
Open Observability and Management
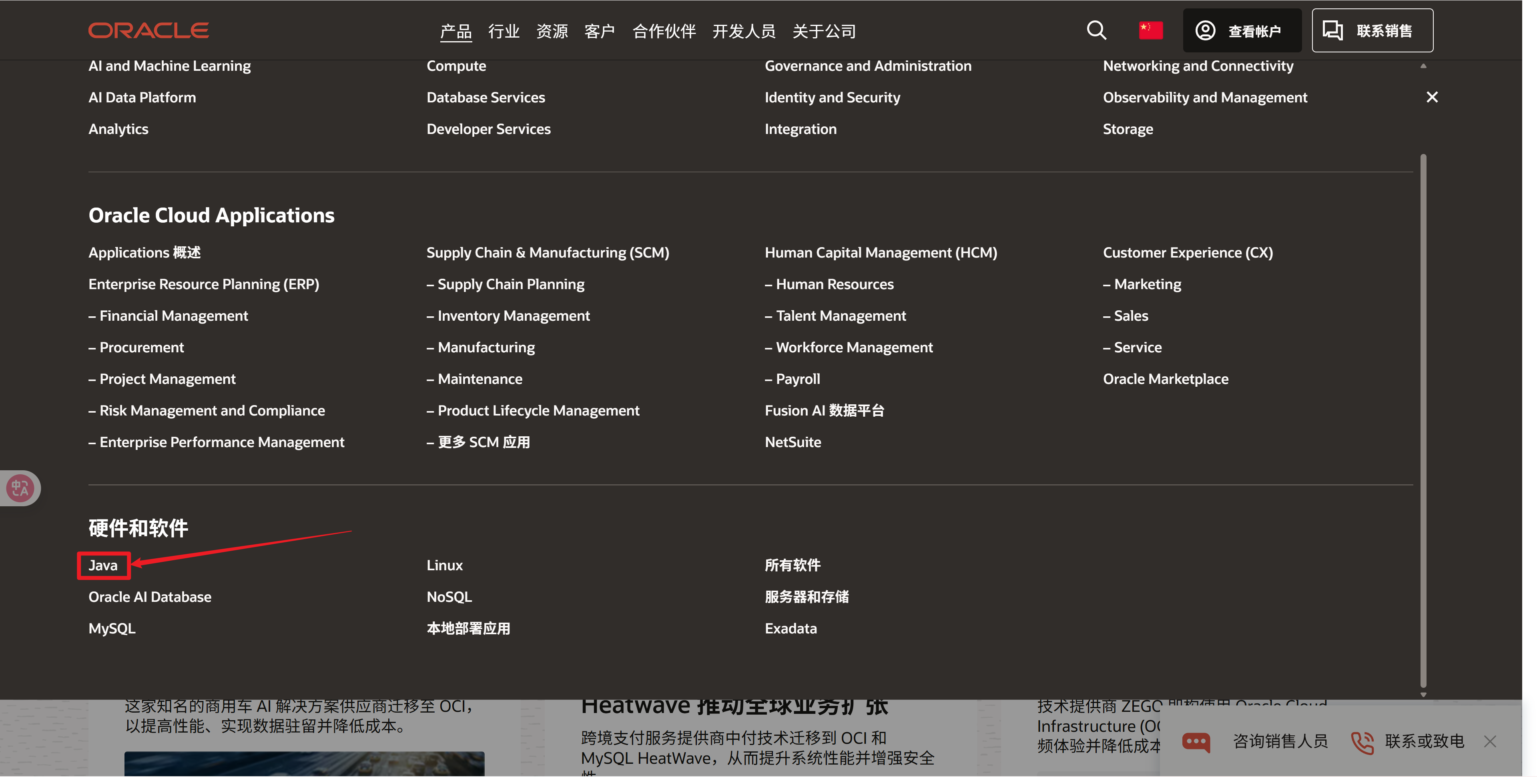click(x=1205, y=97)
